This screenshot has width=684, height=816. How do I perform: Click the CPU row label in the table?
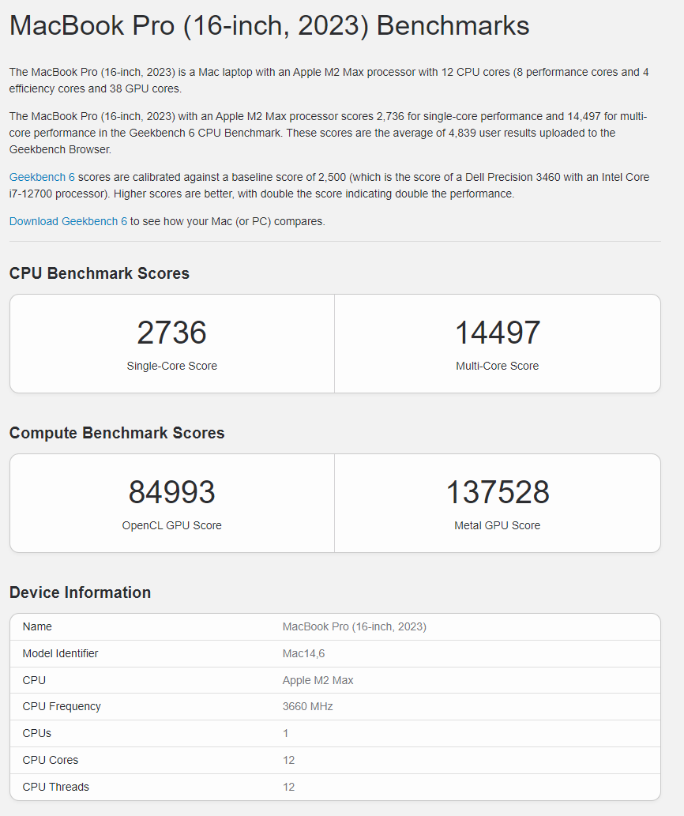(x=34, y=680)
